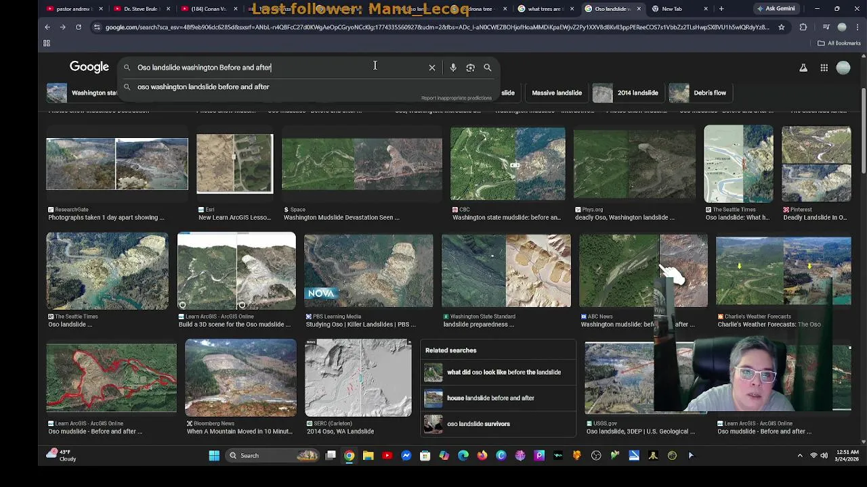Screen dimensions: 867x487
Task: Open CBC Washington state mudslide image
Action: pyautogui.click(x=508, y=164)
